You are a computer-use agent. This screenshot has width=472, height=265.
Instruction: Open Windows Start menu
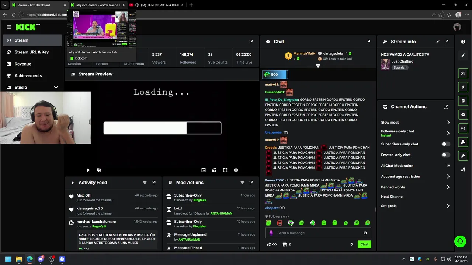coord(8,259)
